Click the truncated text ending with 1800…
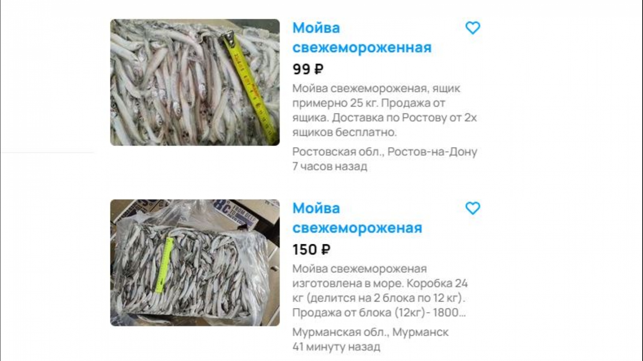Screen dimensions: 643x361 379,312
